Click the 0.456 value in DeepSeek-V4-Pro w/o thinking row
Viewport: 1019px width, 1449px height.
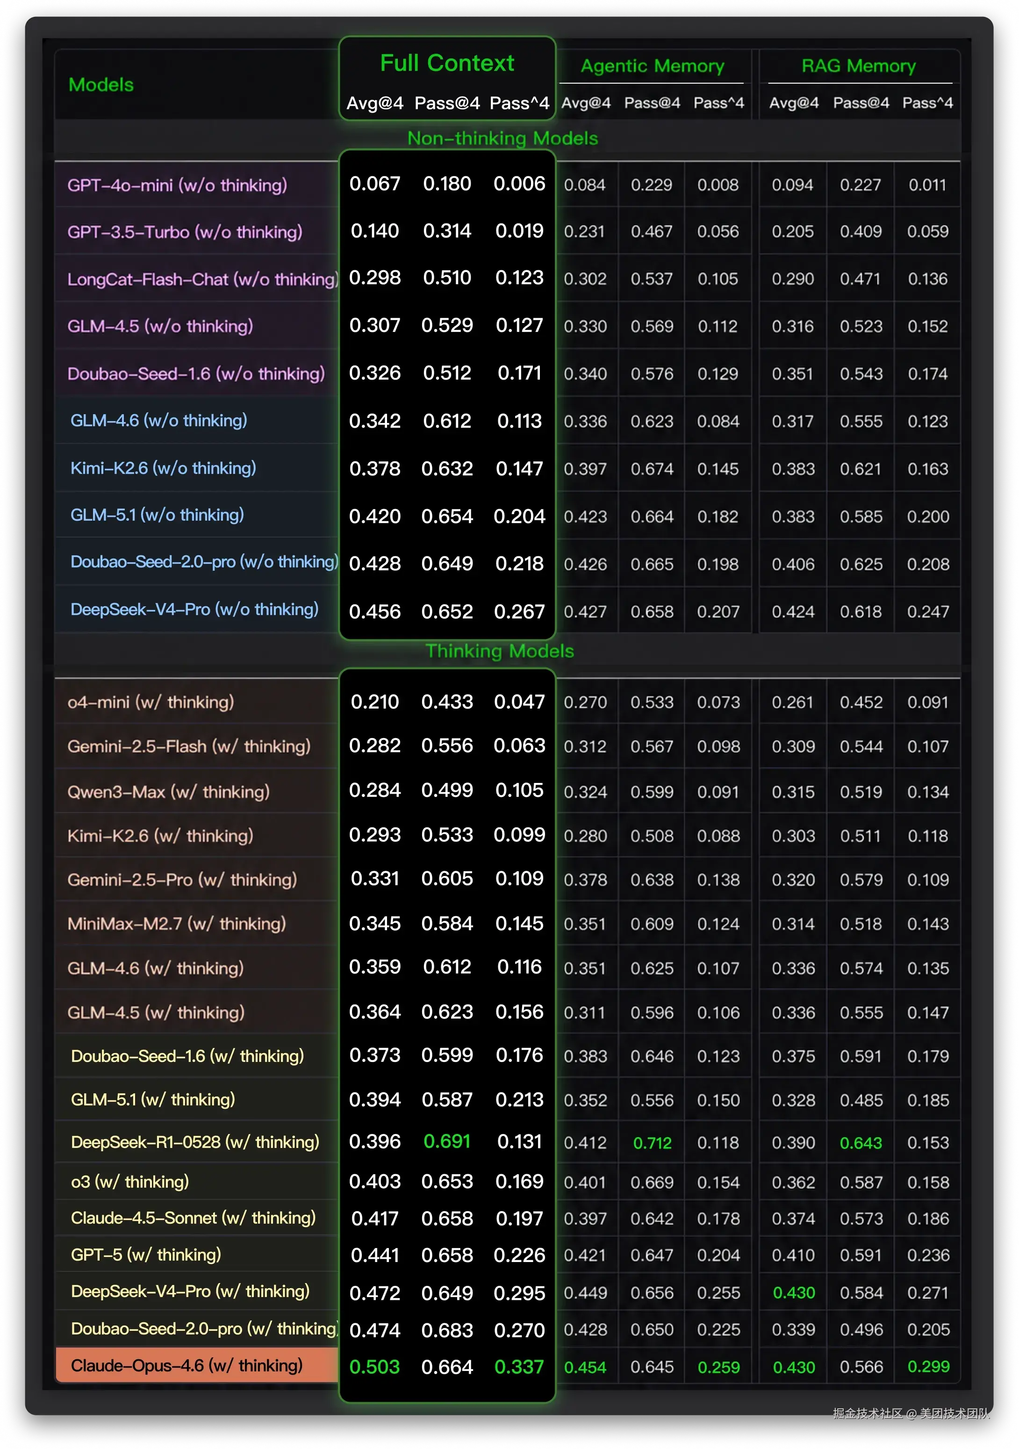point(375,611)
